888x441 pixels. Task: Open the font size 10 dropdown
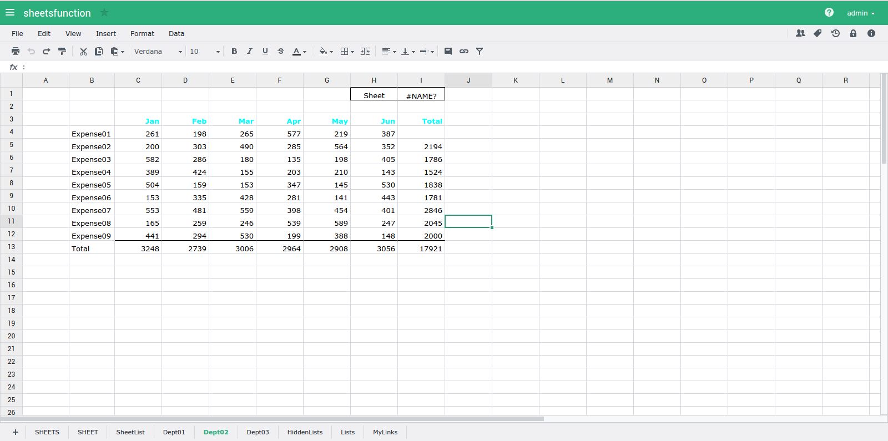pyautogui.click(x=205, y=51)
